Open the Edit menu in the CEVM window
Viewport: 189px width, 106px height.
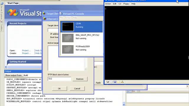115,4
